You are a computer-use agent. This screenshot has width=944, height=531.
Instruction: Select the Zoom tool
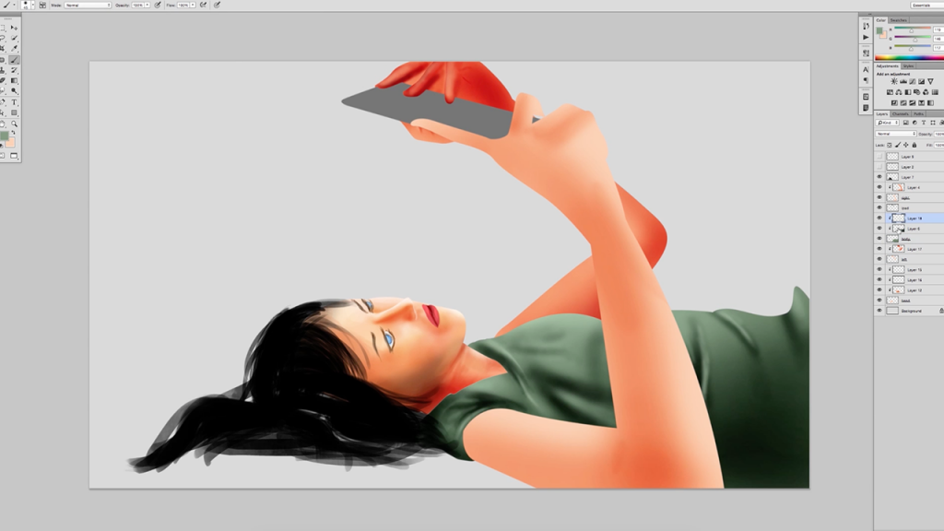point(14,124)
